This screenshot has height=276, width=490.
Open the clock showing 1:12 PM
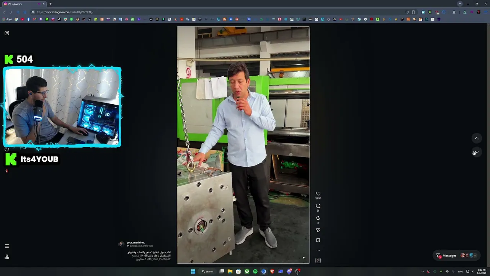[482, 271]
